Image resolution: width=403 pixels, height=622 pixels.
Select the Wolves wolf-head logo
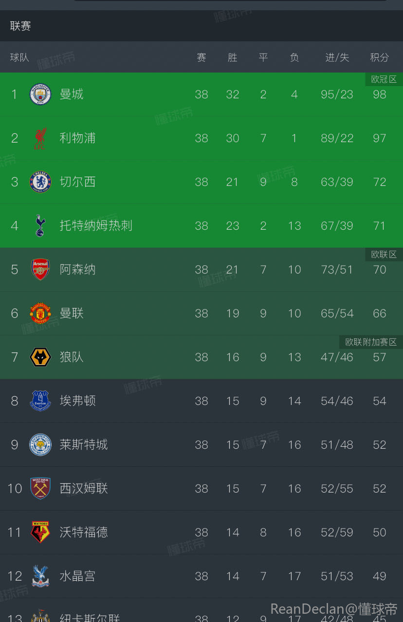40,357
